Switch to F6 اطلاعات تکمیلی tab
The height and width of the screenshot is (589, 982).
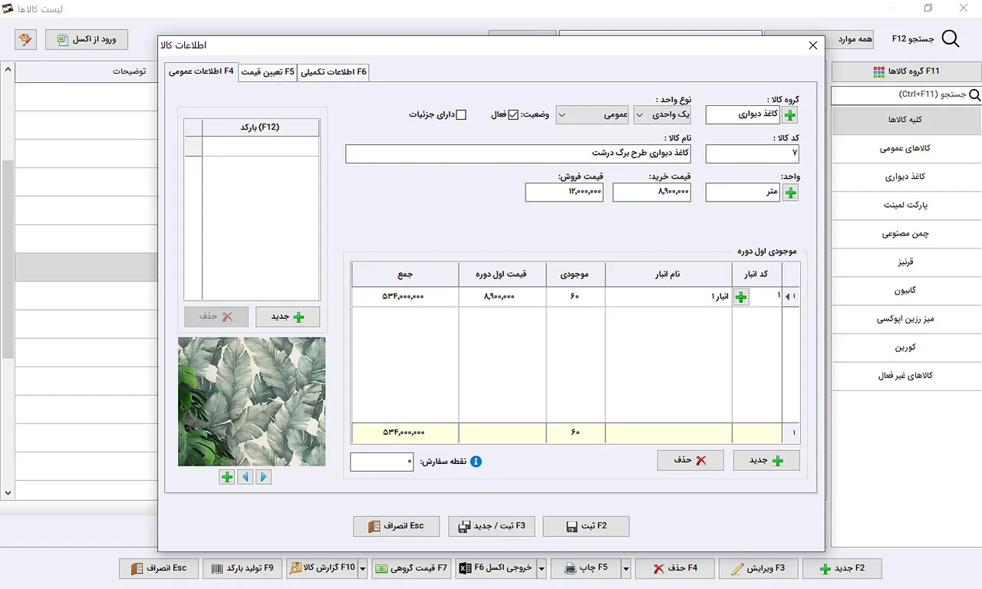click(x=334, y=72)
